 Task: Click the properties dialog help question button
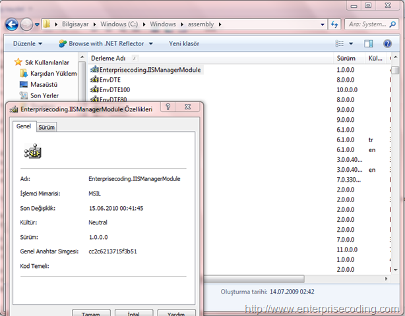(168, 107)
